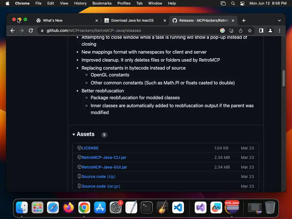
Task: Open a new tab with the plus button
Action: click(244, 21)
